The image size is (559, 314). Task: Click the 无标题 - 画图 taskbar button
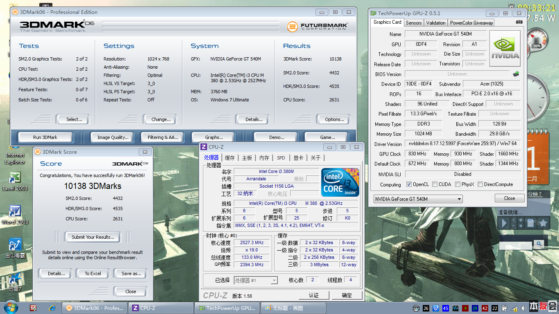[x=293, y=308]
